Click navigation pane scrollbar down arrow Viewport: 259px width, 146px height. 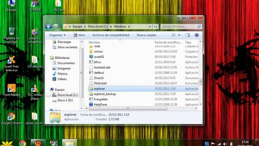click(81, 108)
